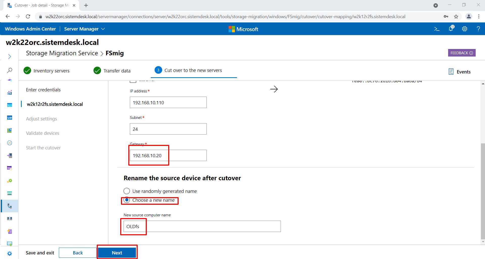The image size is (485, 259).
Task: Open the Services green gears icon
Action: (x=10, y=181)
